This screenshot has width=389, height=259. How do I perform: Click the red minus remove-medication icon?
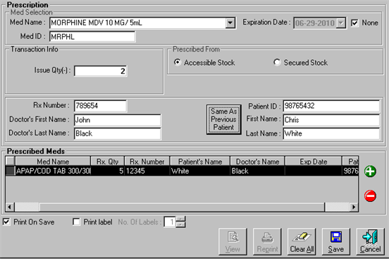(x=370, y=196)
